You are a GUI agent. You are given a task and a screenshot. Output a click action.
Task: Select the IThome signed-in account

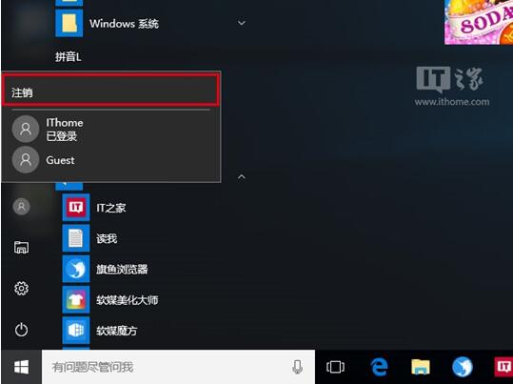click(x=110, y=129)
